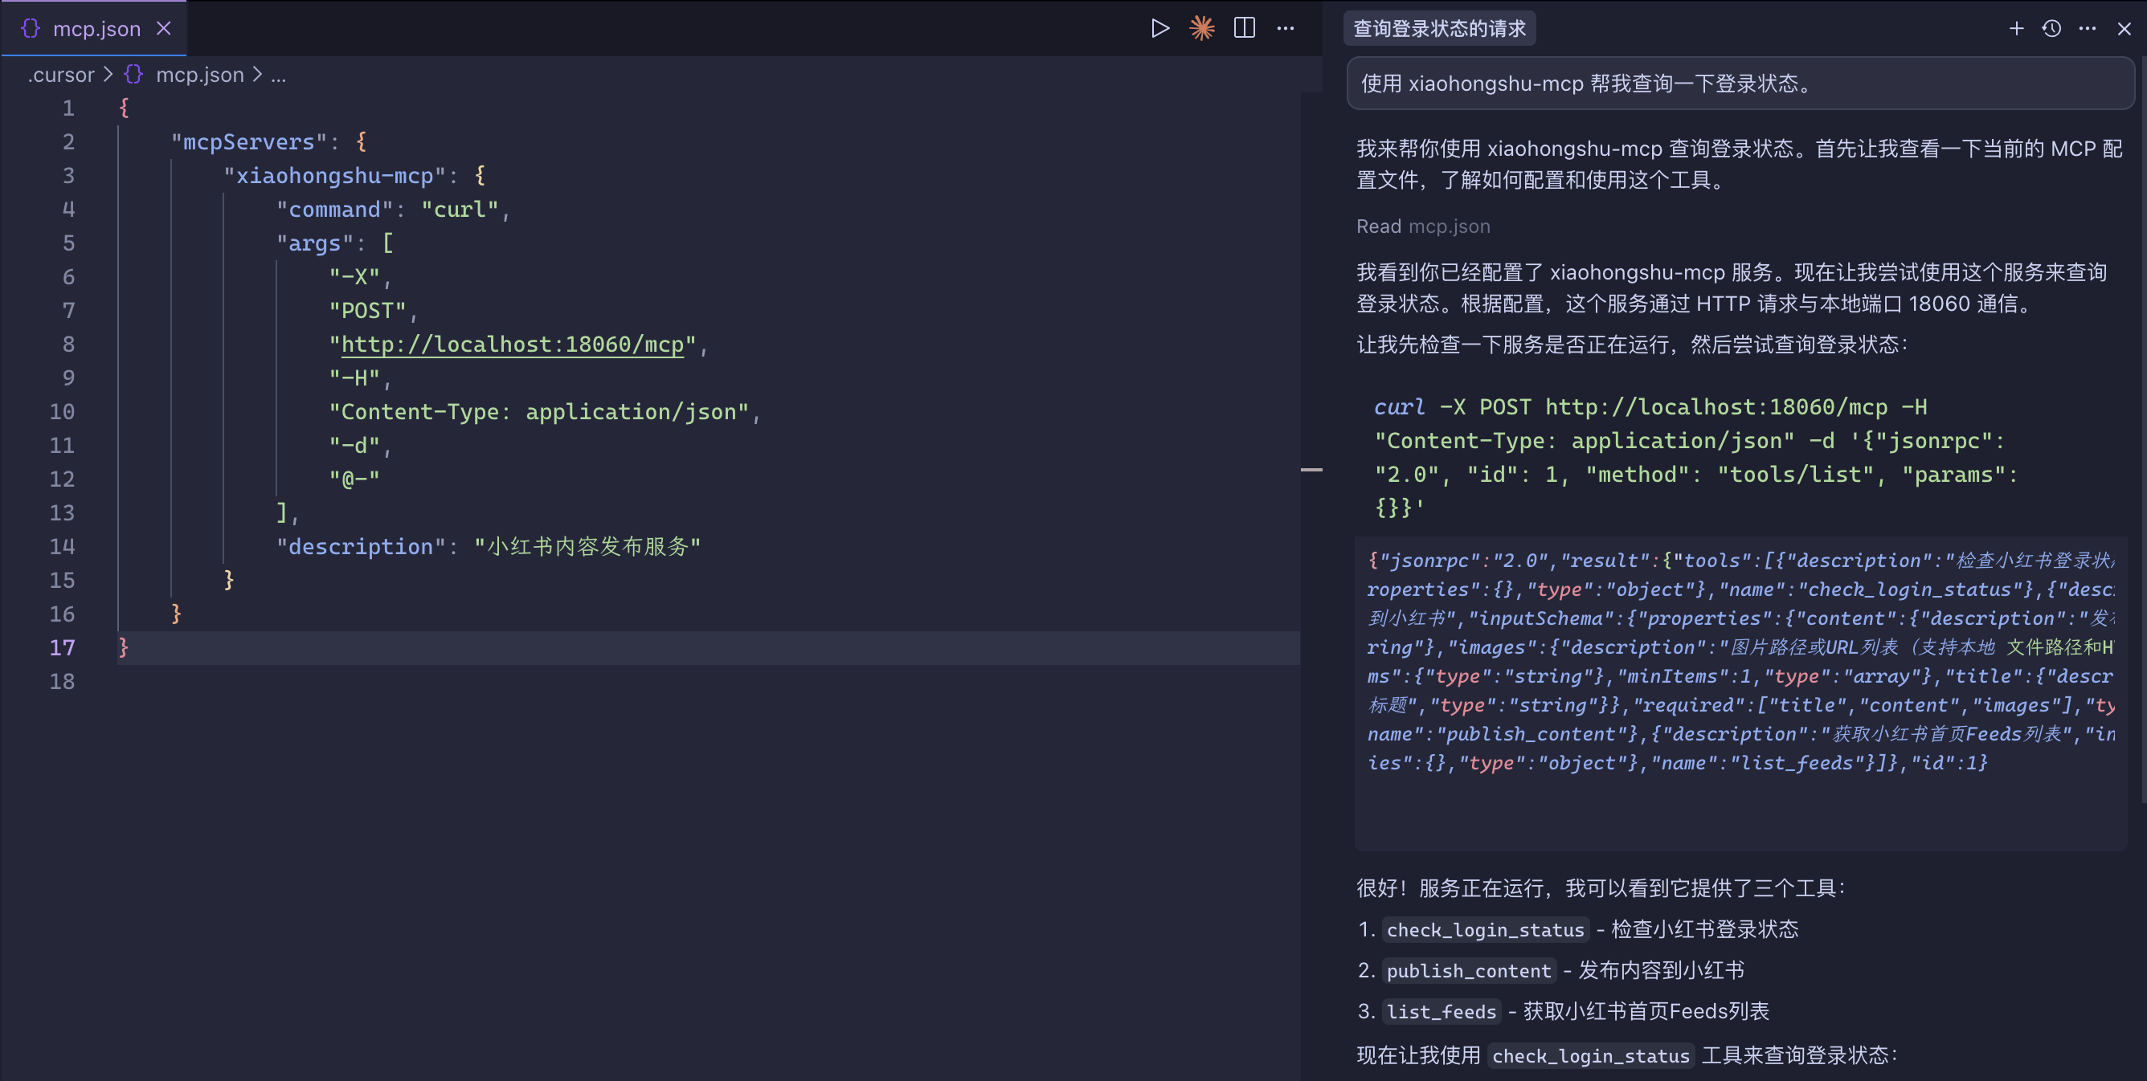This screenshot has height=1081, width=2147.
Task: Click the chat message input with xiaohongshu-mcp prompt
Action: coord(1740,84)
